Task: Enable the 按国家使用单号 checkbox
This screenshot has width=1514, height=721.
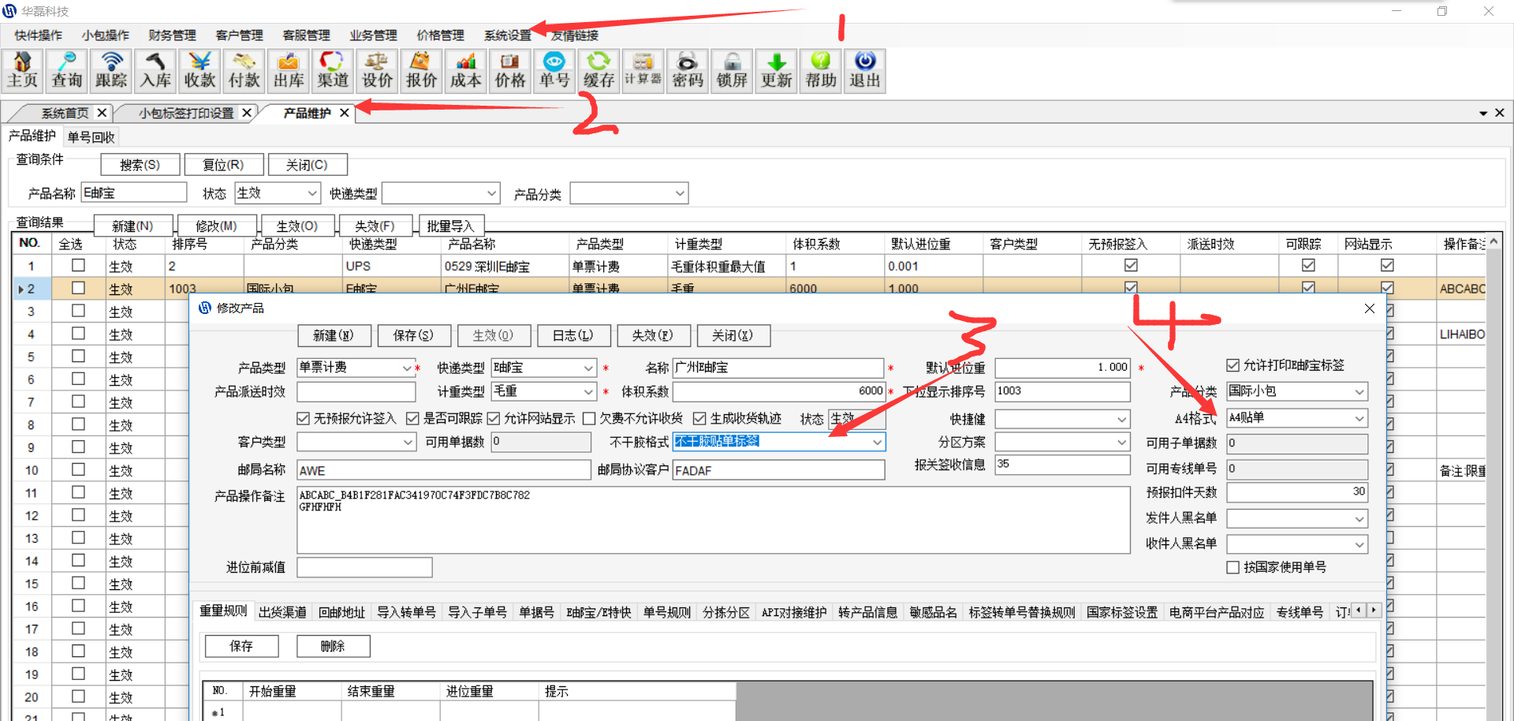Action: point(1233,567)
